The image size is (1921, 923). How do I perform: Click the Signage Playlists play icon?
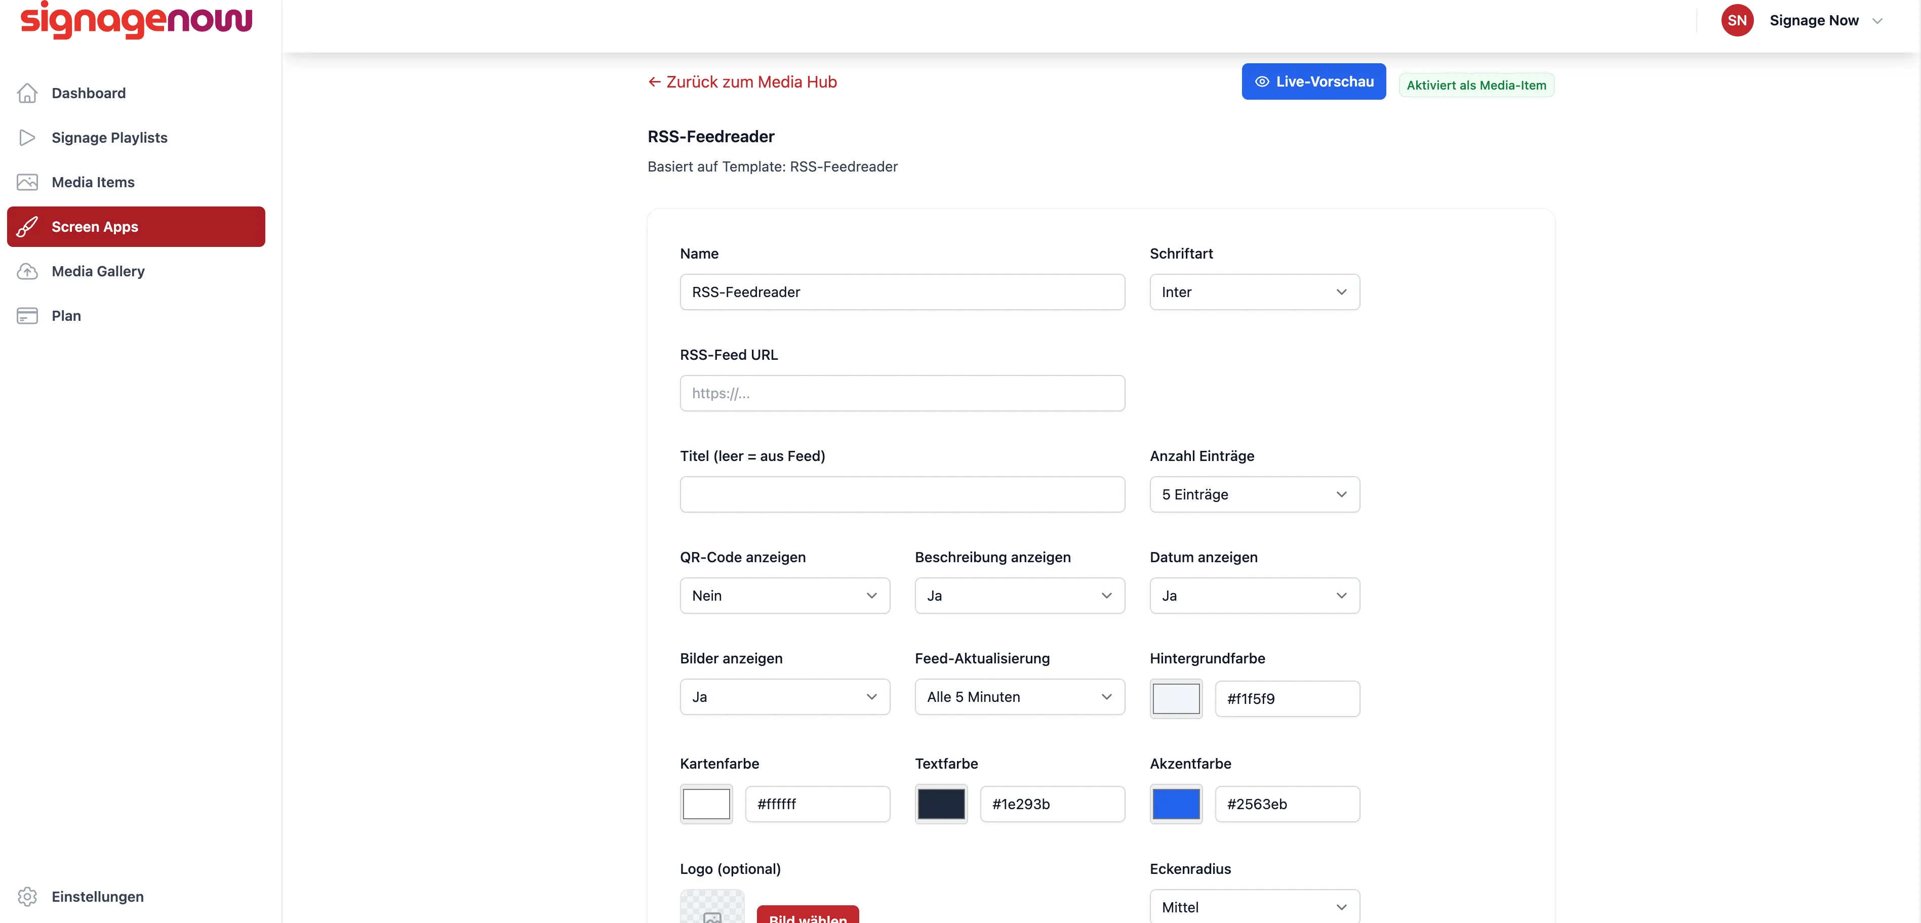point(27,138)
